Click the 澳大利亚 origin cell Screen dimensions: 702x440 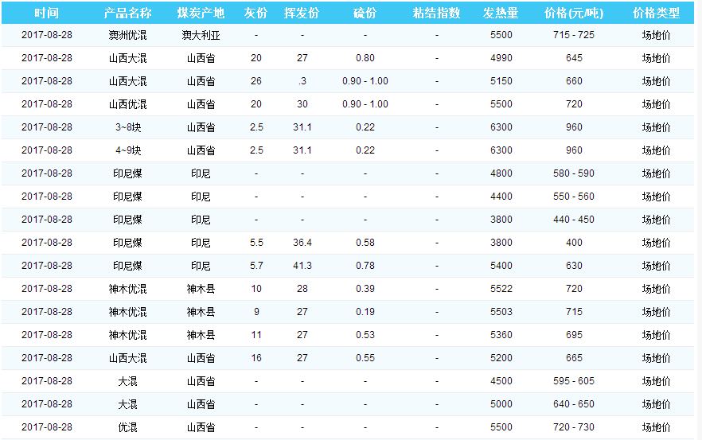(201, 35)
